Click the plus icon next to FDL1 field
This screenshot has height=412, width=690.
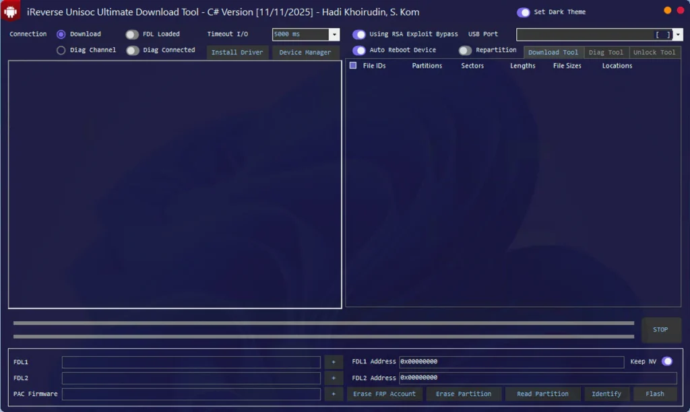point(334,362)
